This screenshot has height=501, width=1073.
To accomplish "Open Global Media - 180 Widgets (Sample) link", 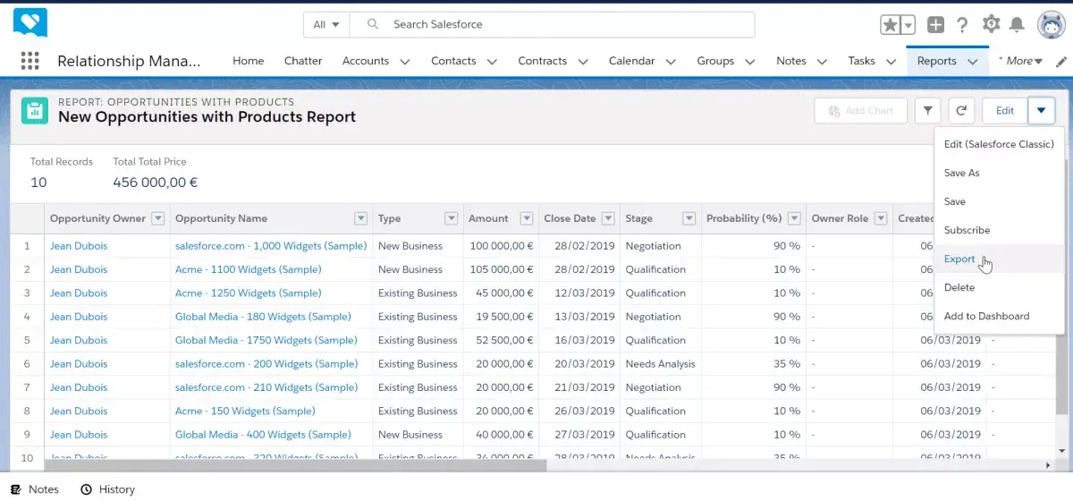I will [x=263, y=317].
